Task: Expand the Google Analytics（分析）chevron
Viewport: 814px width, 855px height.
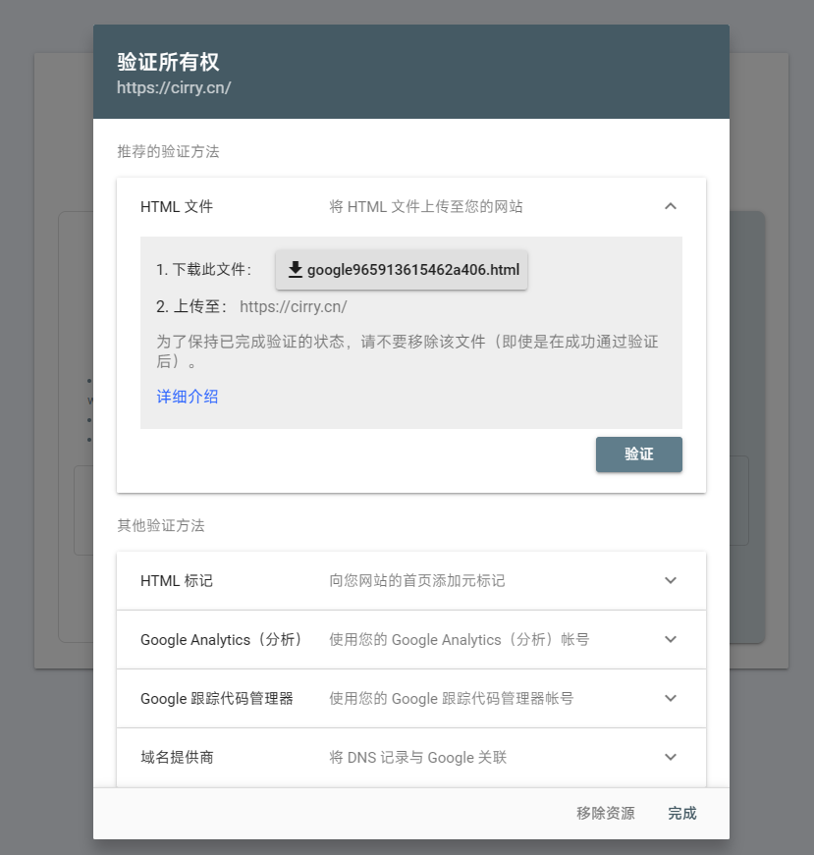Action: point(671,639)
